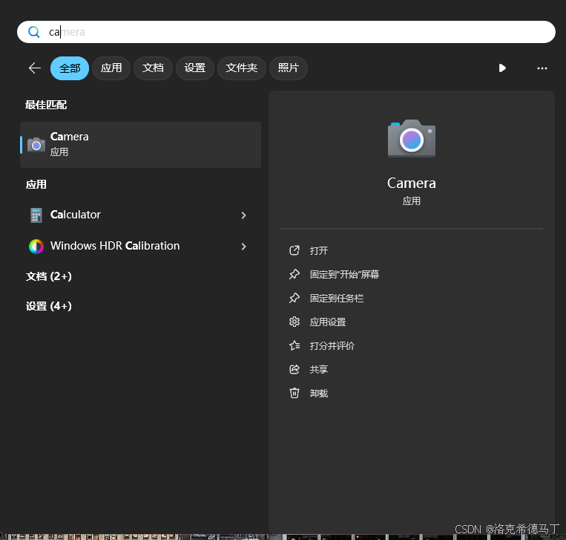Expand the Calculator result chevron

tap(243, 215)
